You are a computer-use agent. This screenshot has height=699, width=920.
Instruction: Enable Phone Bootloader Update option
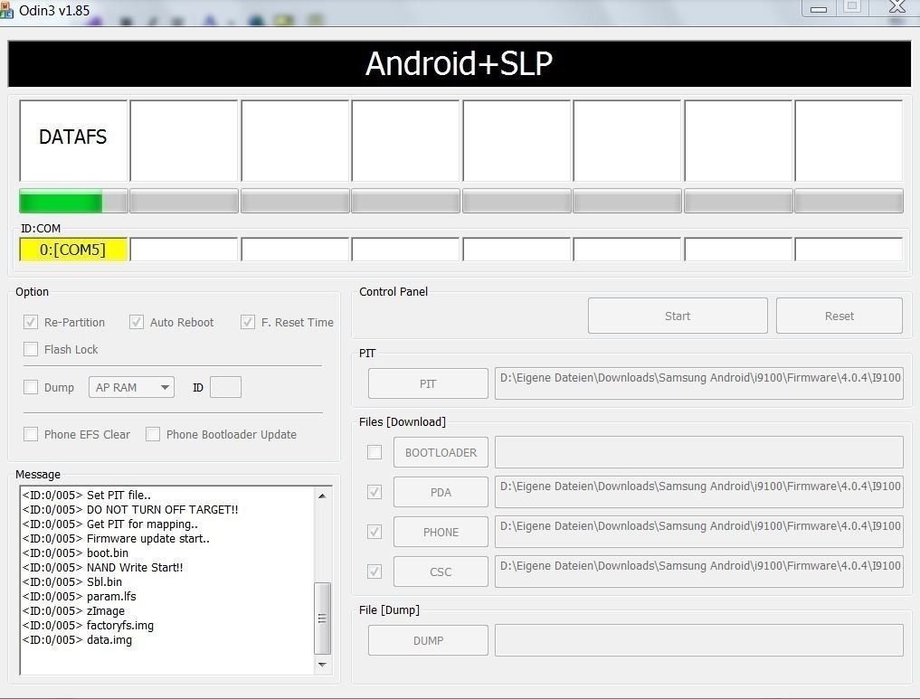tap(153, 434)
